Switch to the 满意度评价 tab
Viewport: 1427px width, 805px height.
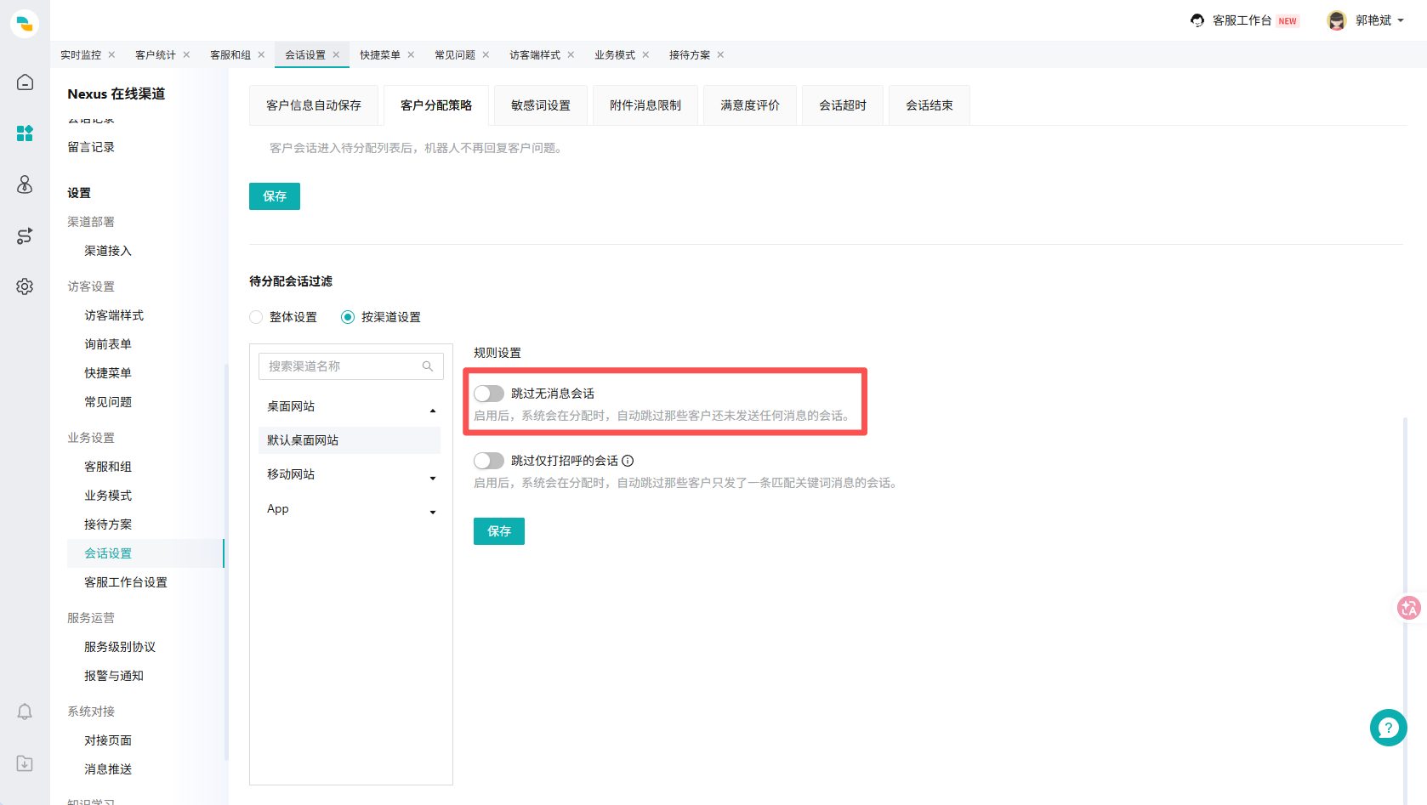pyautogui.click(x=750, y=105)
